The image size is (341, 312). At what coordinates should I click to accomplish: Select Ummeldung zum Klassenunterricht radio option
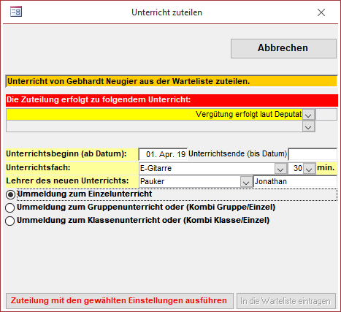pyautogui.click(x=10, y=221)
